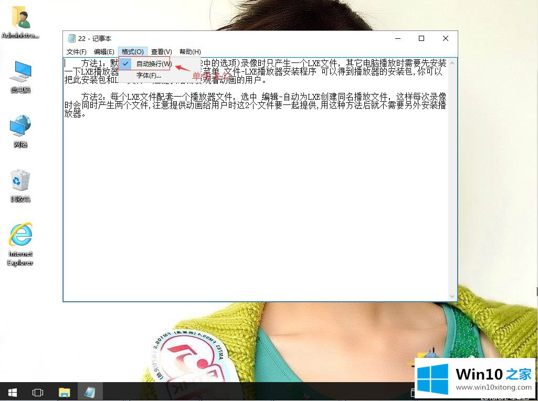Viewport: 538px width, 401px height.
Task: Select the 网络 desktop icon
Action: click(20, 131)
